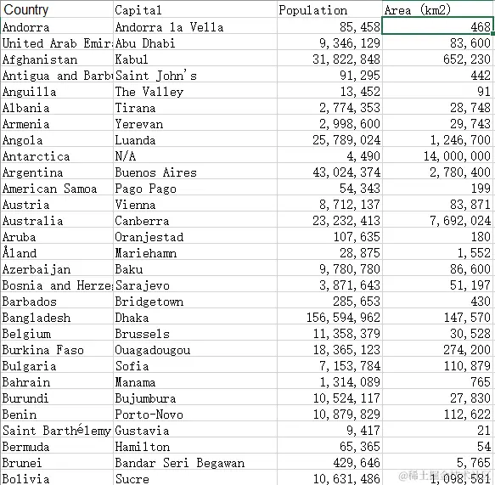
Task: Click the Yerevan capital cell
Action: click(x=195, y=122)
